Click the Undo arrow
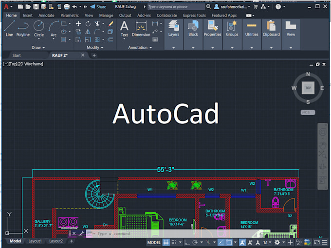This screenshot has width=331, height=248. click(x=75, y=7)
